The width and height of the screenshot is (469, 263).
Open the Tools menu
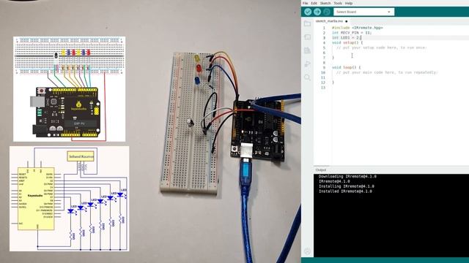click(x=338, y=3)
